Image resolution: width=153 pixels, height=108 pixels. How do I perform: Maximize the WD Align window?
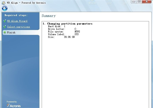(139, 2)
